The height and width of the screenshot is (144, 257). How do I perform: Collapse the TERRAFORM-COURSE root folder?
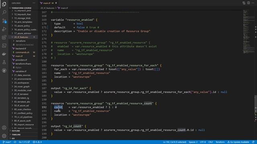click(21, 8)
